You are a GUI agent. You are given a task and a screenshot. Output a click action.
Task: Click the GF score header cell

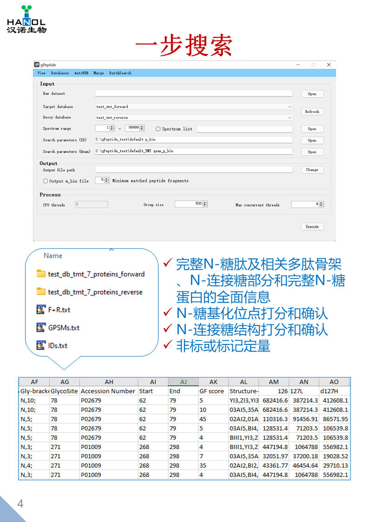(x=213, y=391)
